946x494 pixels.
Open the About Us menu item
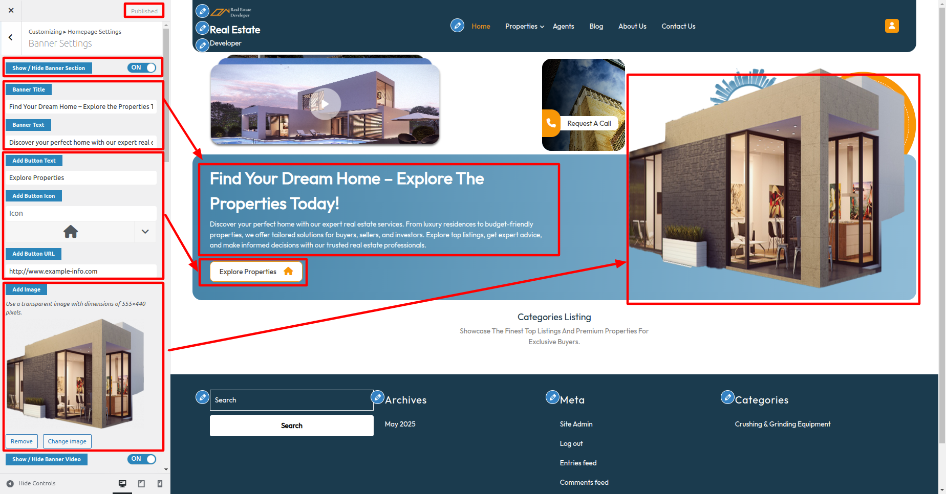coord(632,26)
